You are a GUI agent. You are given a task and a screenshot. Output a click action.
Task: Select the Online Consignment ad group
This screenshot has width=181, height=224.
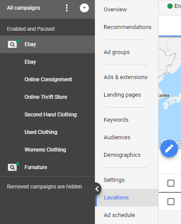(x=48, y=79)
